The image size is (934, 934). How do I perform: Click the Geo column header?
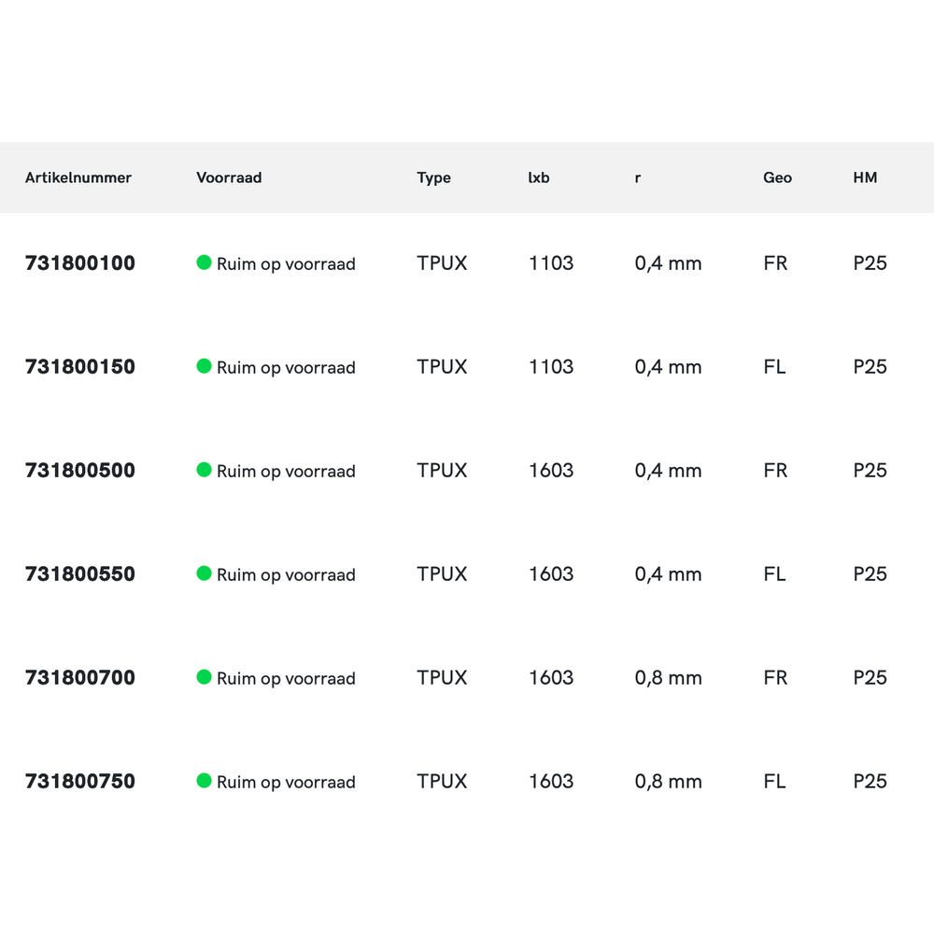777,177
